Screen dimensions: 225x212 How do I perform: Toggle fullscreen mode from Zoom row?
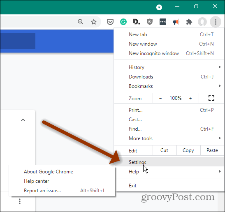tap(211, 98)
